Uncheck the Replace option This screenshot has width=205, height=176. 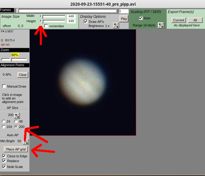tap(4, 161)
